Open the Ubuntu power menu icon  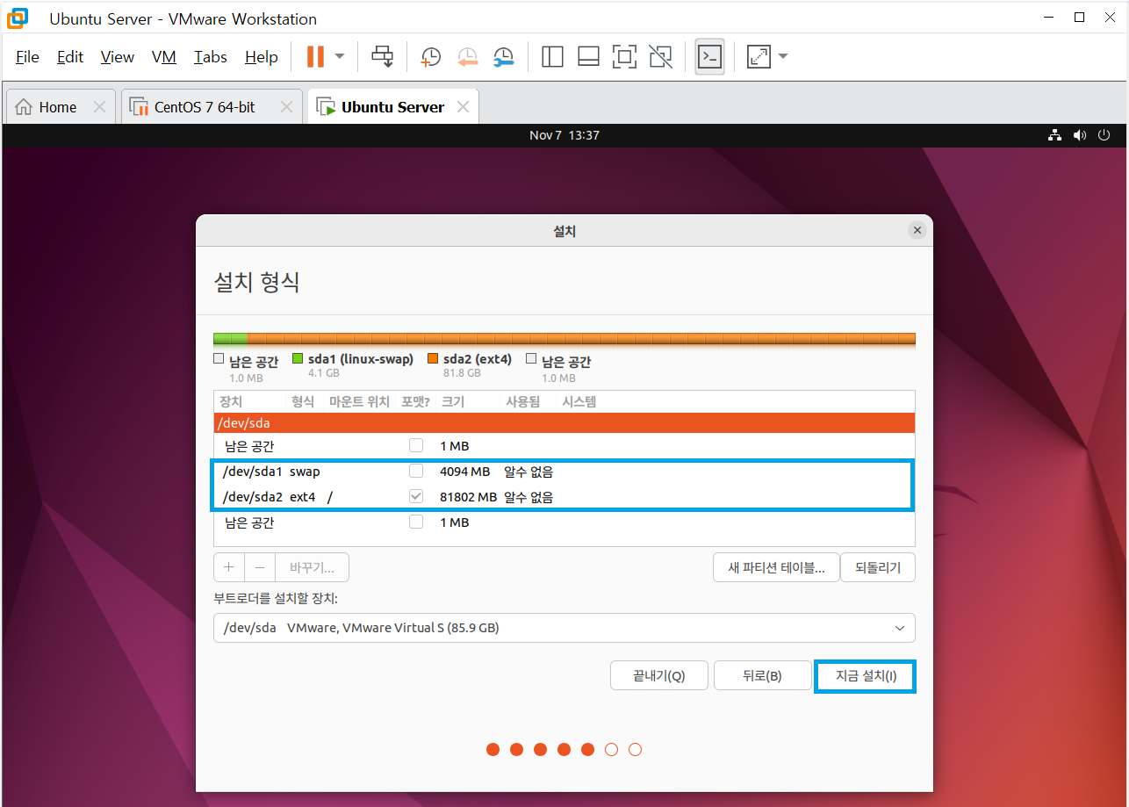pos(1104,135)
